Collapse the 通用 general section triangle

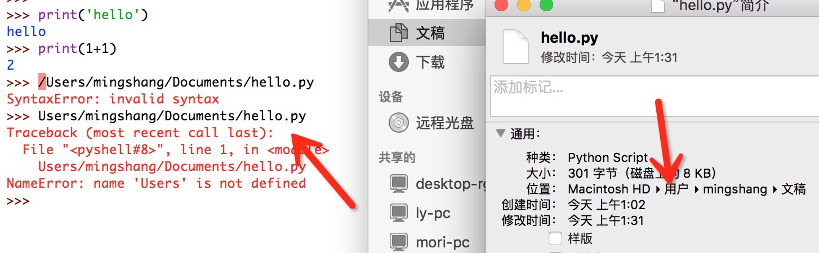pyautogui.click(x=500, y=134)
